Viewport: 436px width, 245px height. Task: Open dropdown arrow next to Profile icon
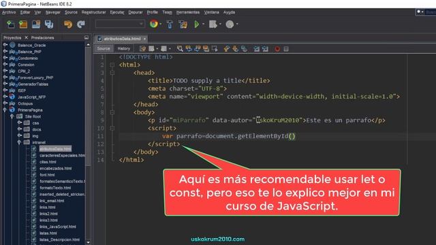tap(237, 24)
